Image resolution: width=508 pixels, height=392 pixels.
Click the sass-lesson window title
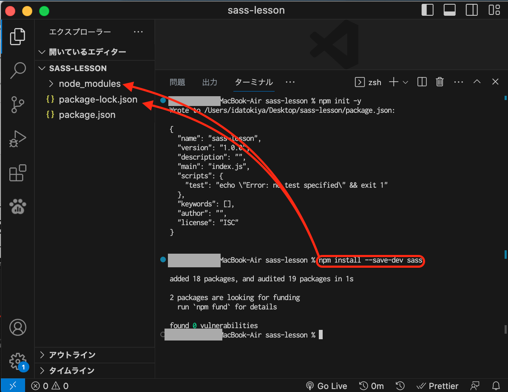point(256,10)
